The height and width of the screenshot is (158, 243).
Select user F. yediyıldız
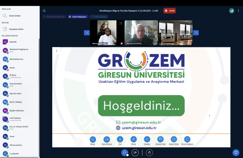click(x=19, y=154)
